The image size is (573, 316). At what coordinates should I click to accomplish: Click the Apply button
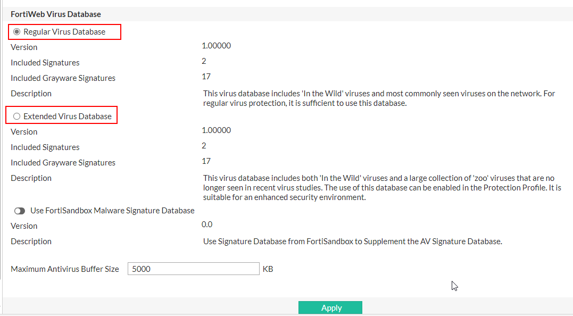(x=330, y=307)
